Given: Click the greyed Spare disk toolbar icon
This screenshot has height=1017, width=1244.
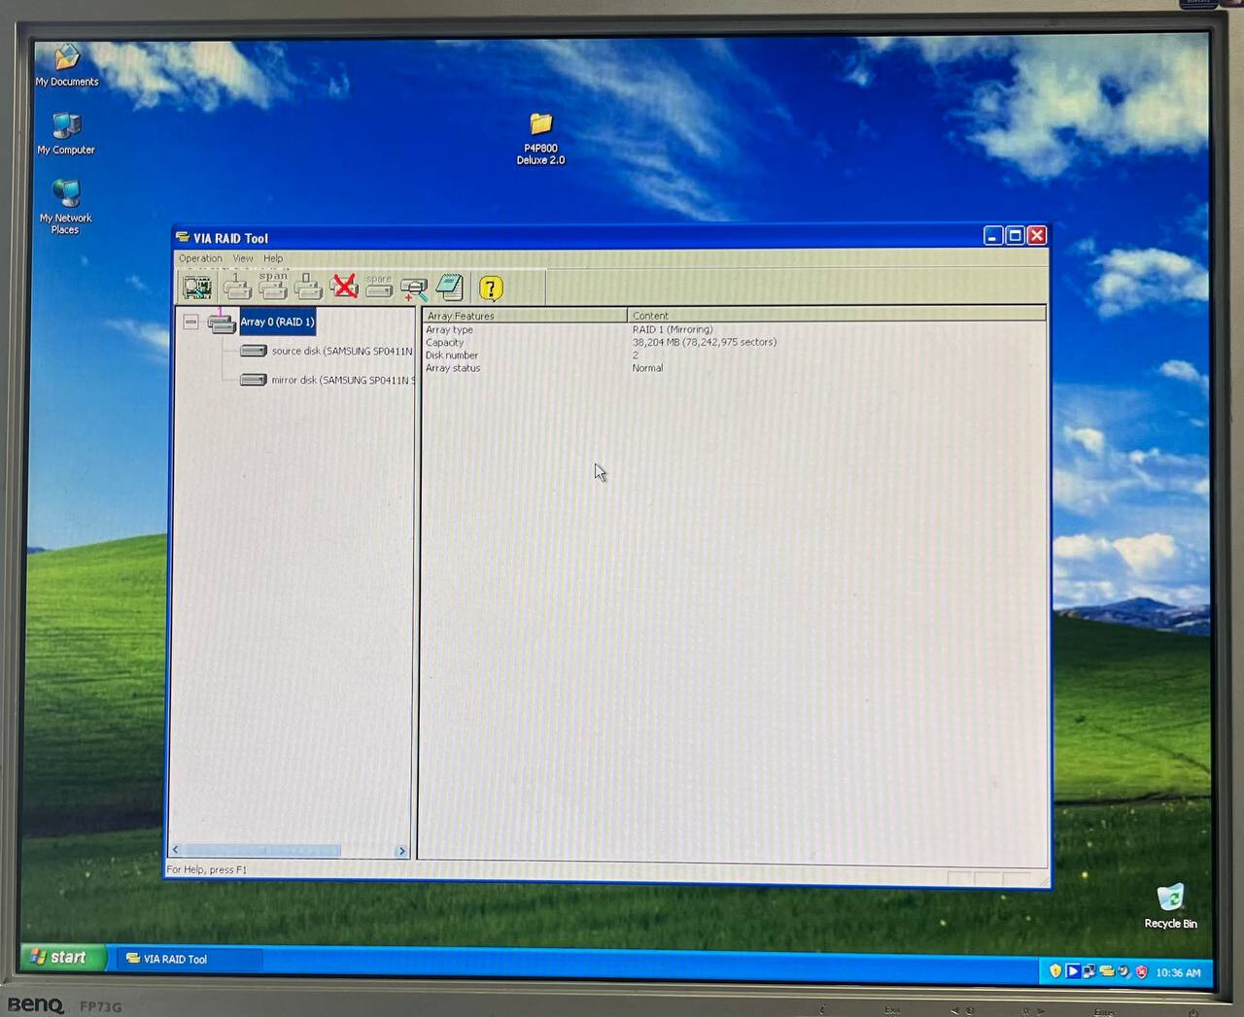Looking at the screenshot, I should click(379, 287).
